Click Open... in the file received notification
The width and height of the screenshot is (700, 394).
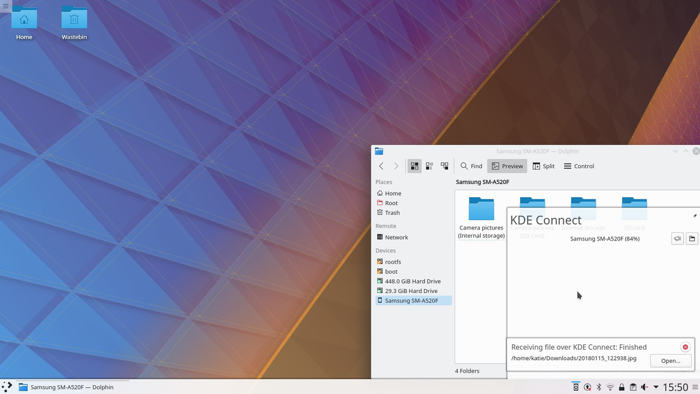(x=671, y=361)
